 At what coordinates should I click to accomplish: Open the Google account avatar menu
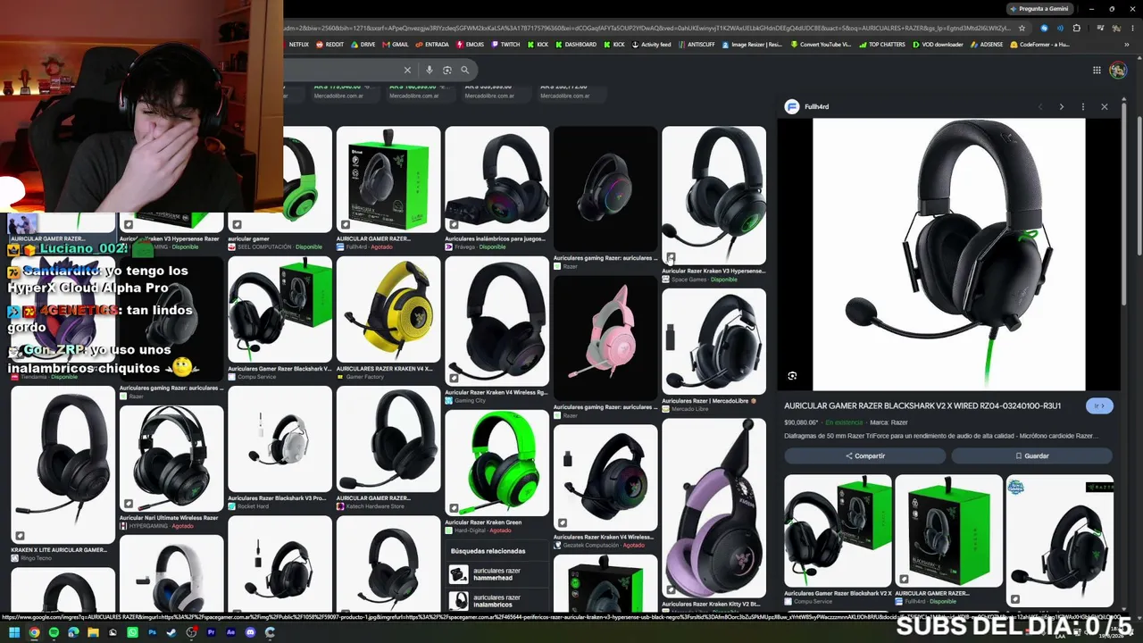[x=1118, y=70]
